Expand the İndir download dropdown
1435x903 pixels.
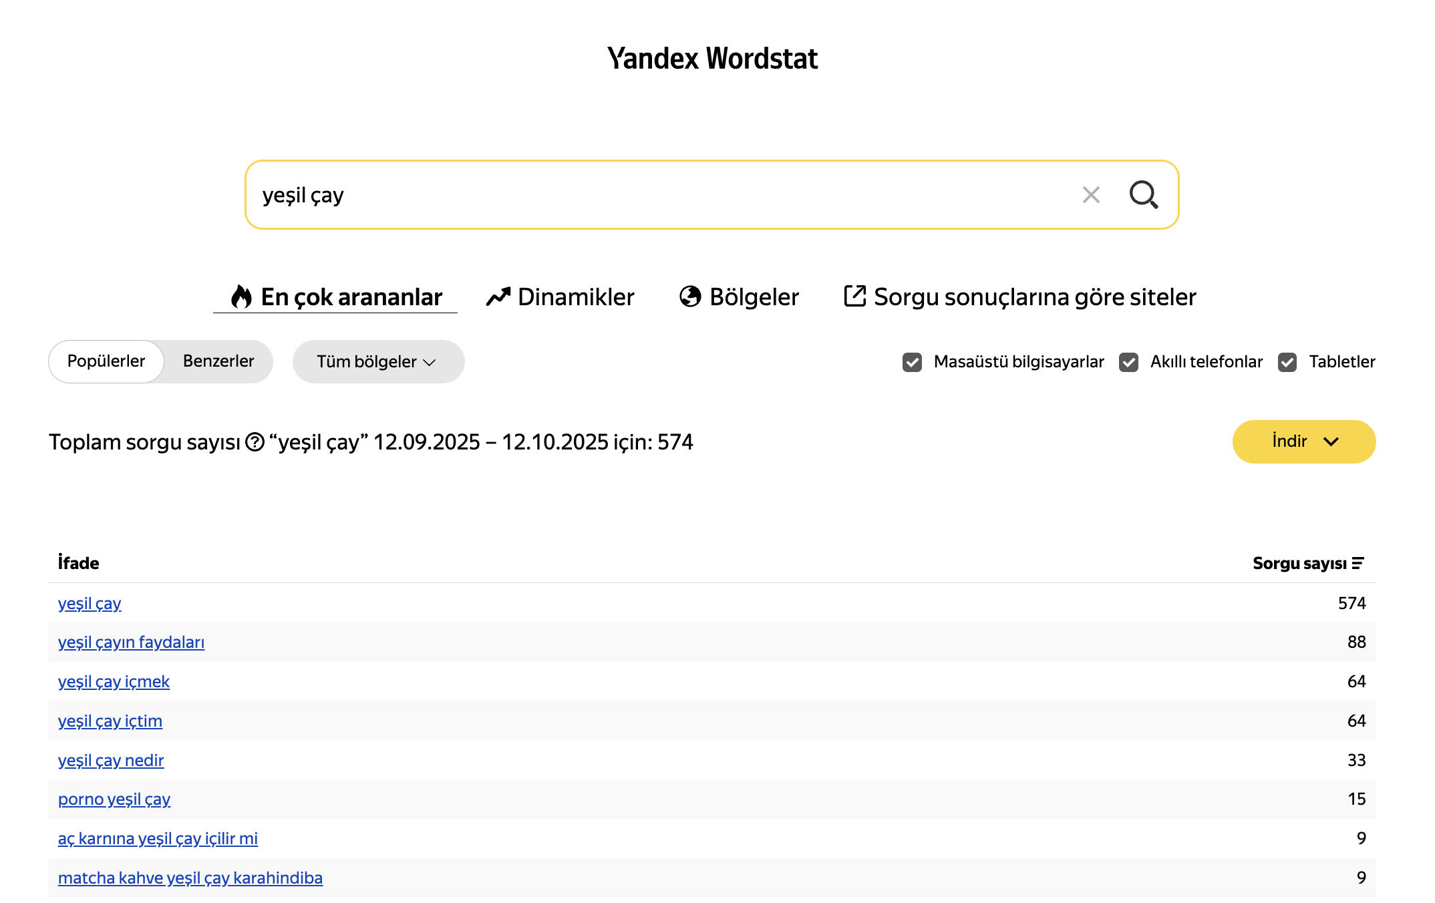(1303, 441)
